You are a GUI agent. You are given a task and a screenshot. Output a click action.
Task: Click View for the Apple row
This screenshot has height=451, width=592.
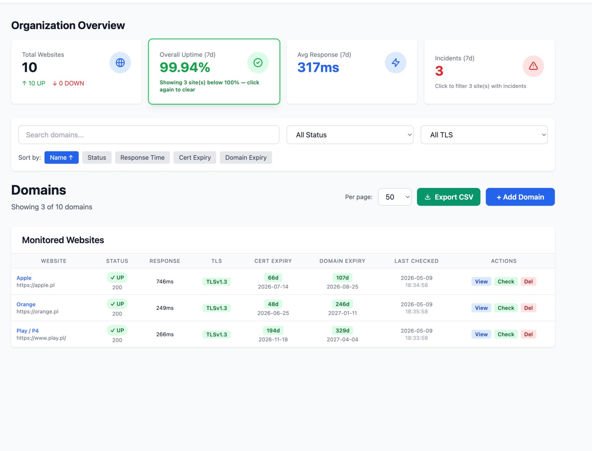[481, 281]
